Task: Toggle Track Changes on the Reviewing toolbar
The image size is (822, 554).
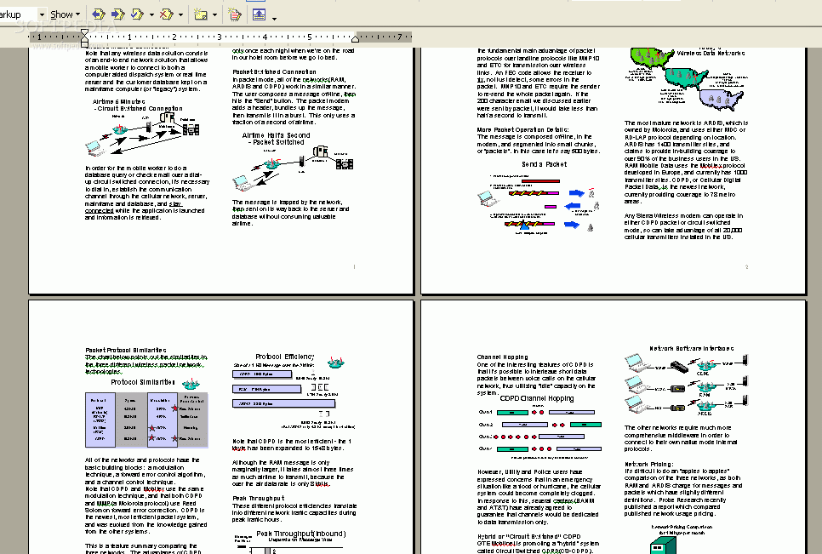Action: [234, 14]
